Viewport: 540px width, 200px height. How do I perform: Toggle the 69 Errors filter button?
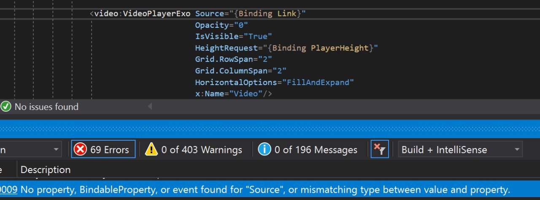pyautogui.click(x=103, y=149)
